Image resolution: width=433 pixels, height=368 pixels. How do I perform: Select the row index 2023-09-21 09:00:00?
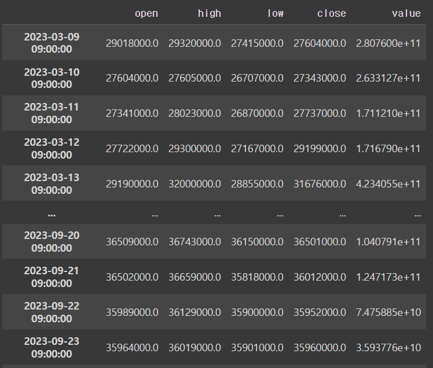click(52, 277)
